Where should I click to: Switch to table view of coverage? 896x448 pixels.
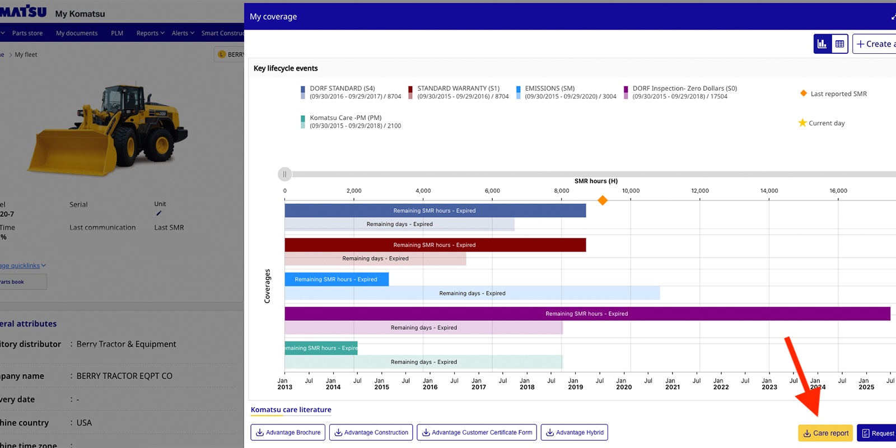point(839,44)
